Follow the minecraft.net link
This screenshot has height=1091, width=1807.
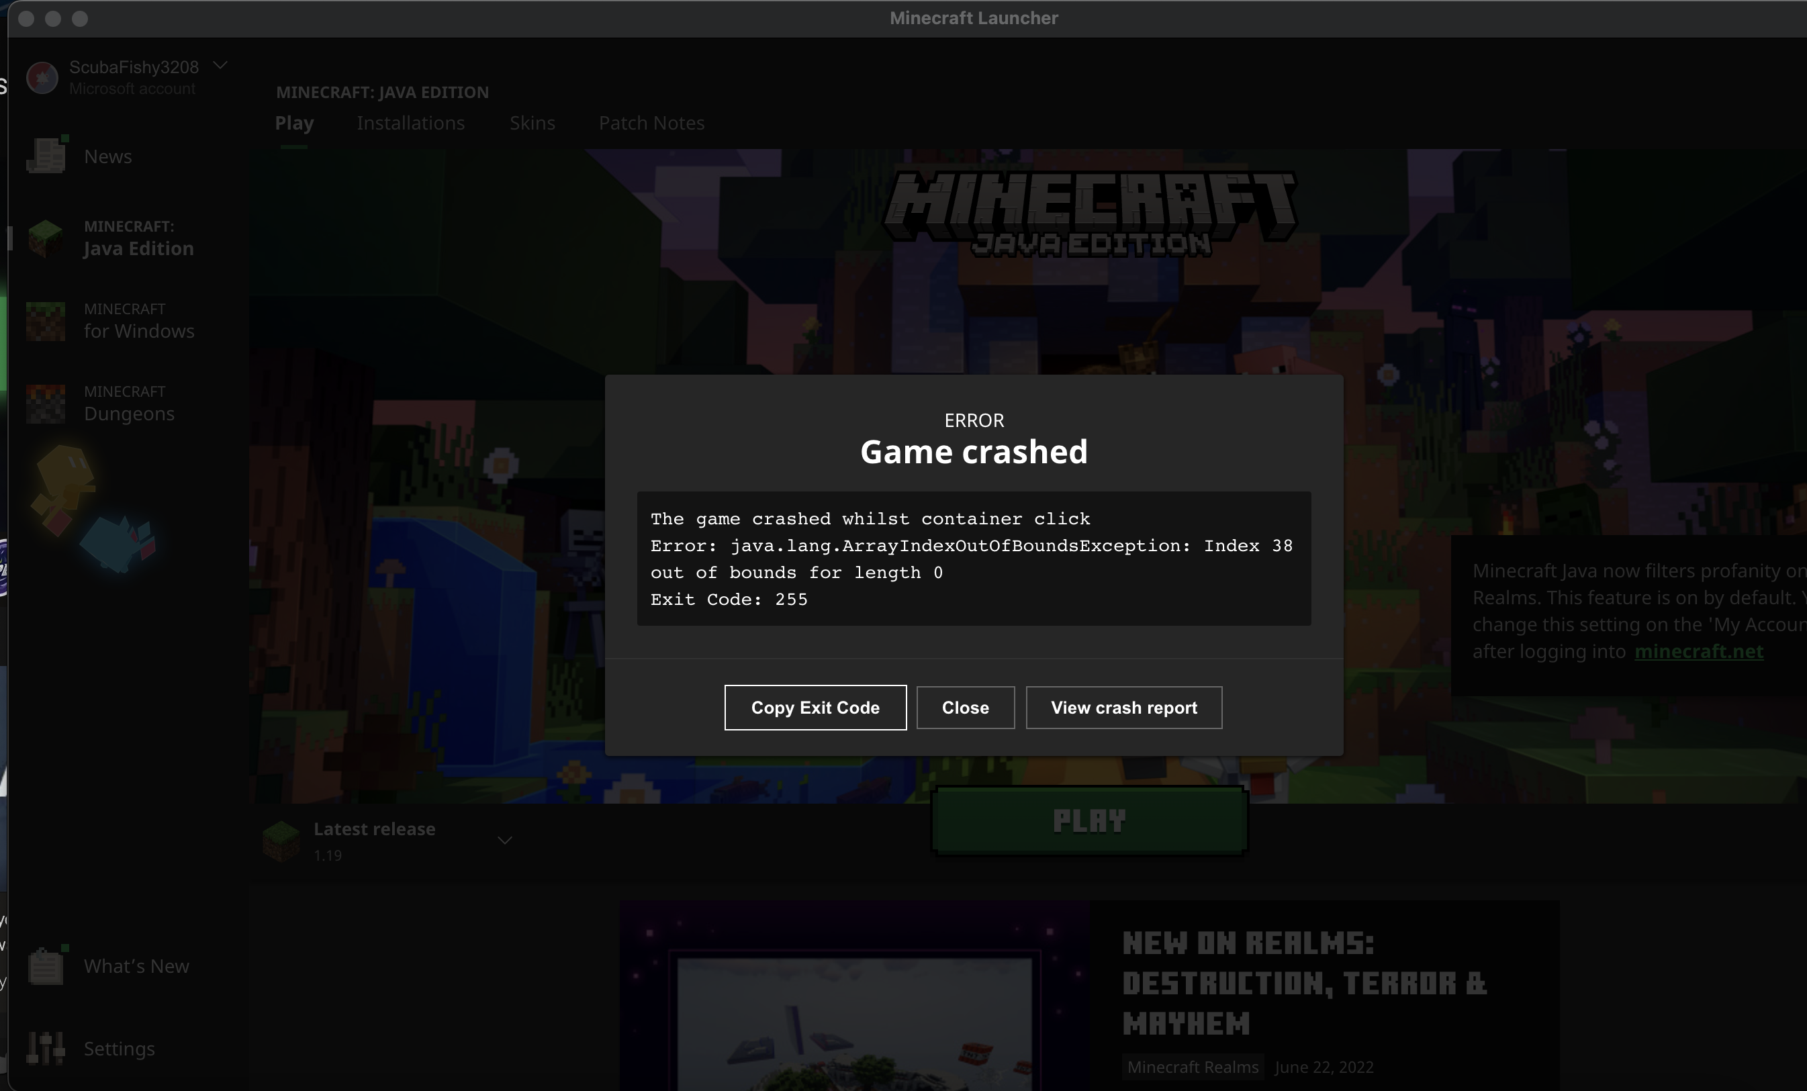[1698, 651]
